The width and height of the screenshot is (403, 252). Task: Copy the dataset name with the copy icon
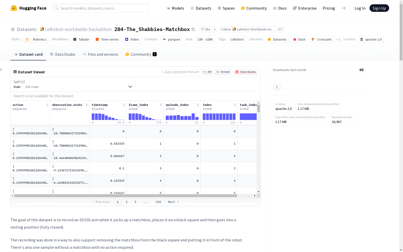[x=193, y=29]
